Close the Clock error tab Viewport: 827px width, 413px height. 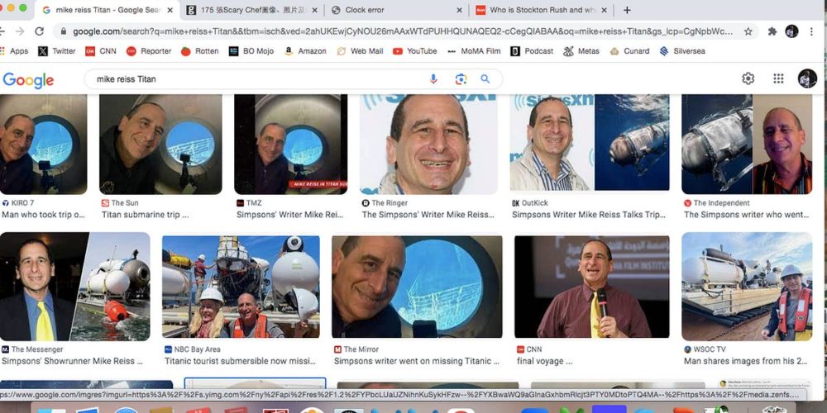[459, 10]
